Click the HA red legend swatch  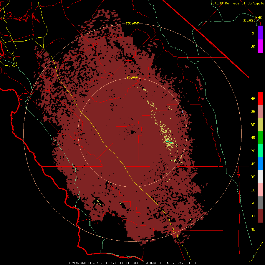pos(260,98)
